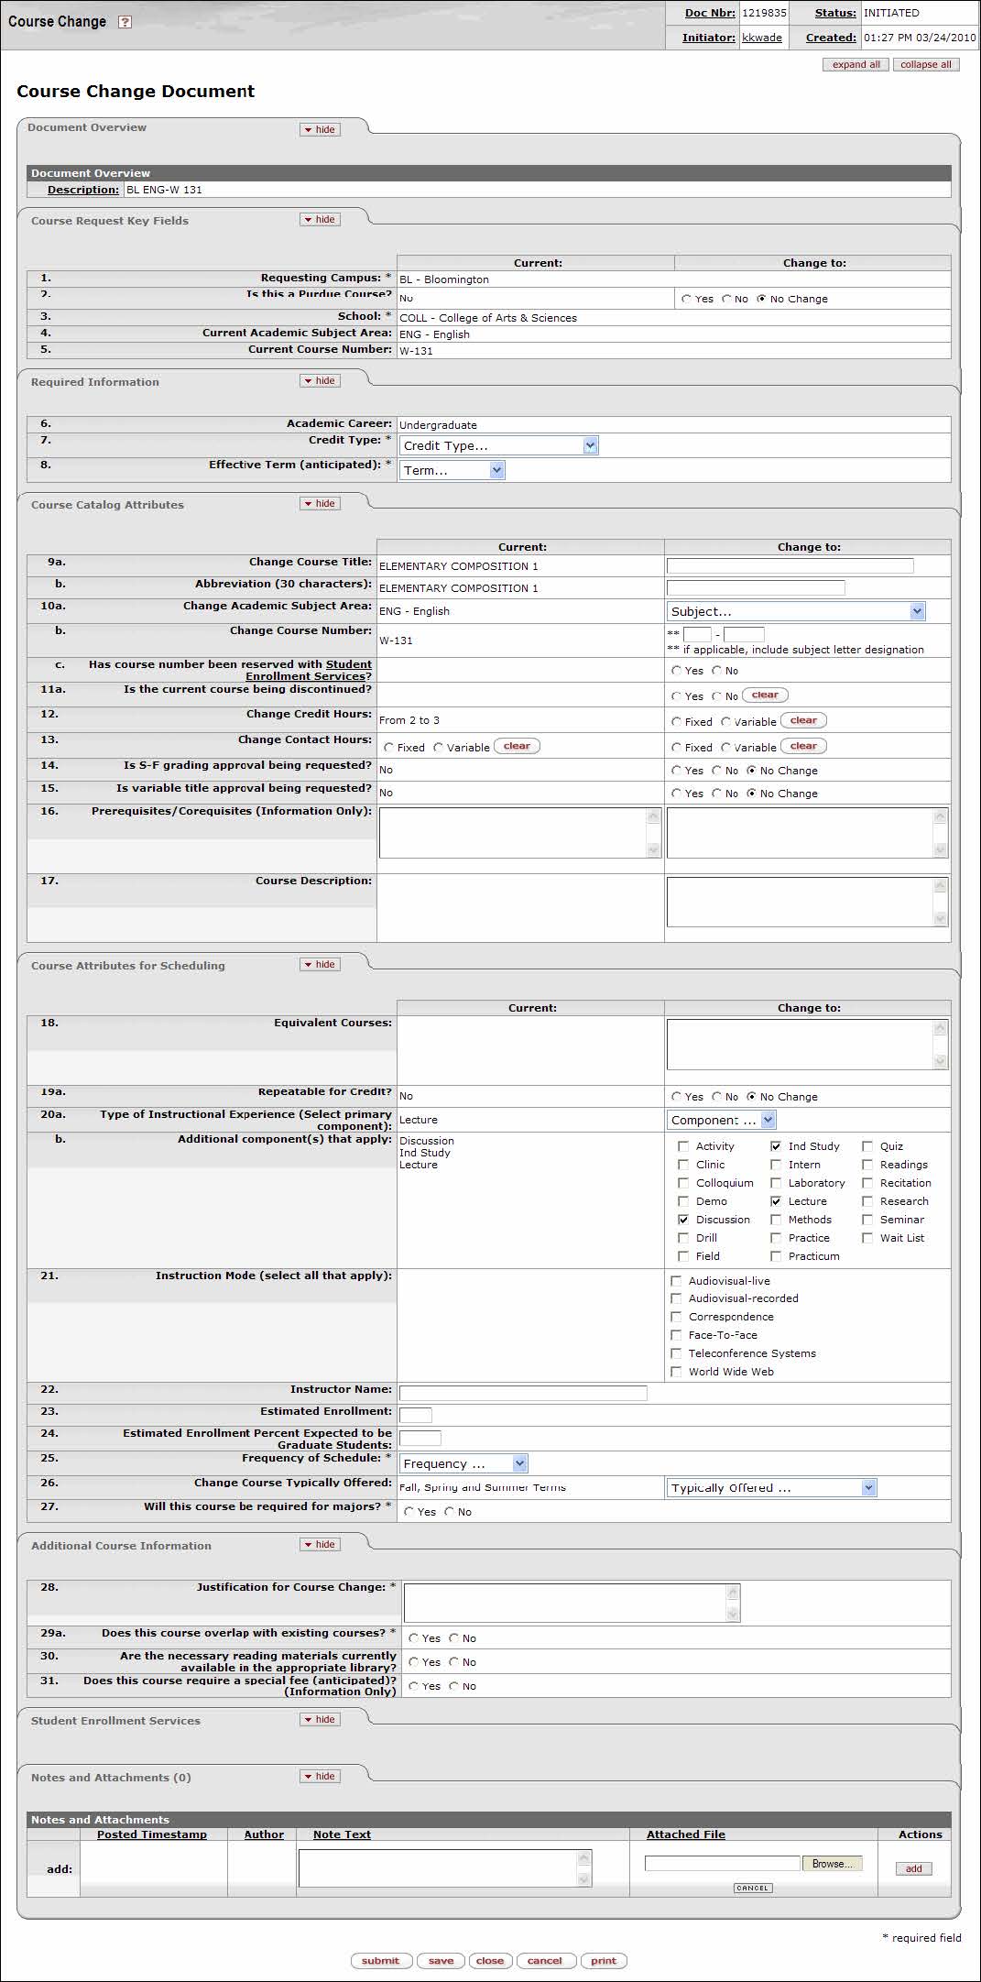Click the save button

point(441,1961)
